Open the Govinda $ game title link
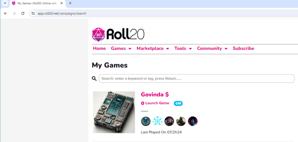 [x=155, y=94]
